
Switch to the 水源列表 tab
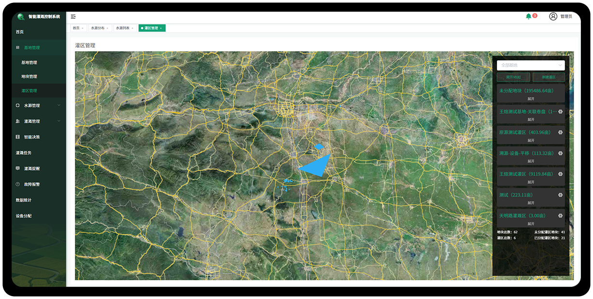122,28
